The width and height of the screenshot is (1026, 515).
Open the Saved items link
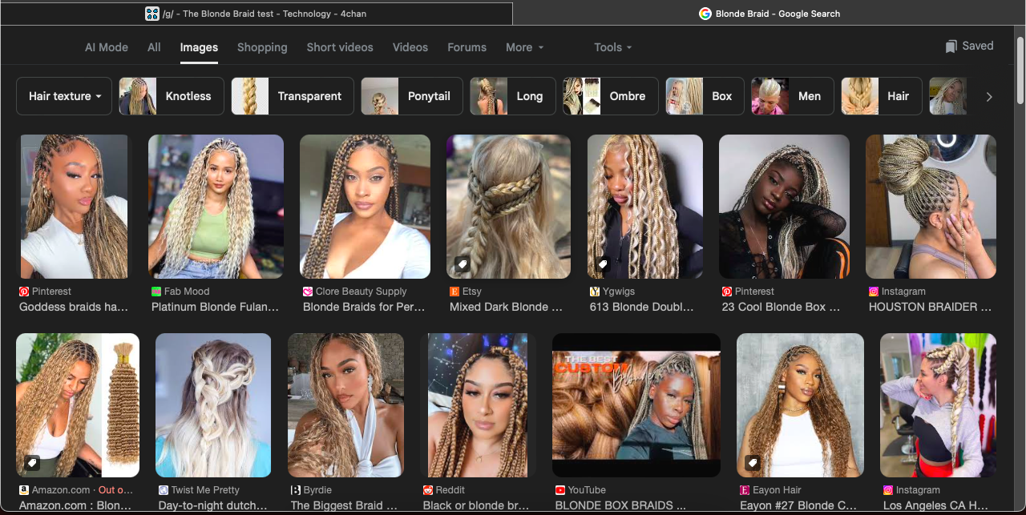(x=969, y=46)
